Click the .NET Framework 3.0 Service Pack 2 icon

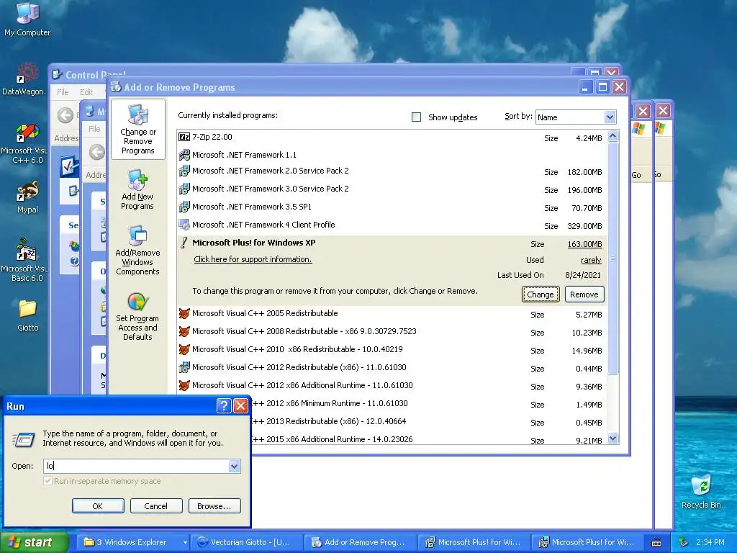[x=184, y=189]
